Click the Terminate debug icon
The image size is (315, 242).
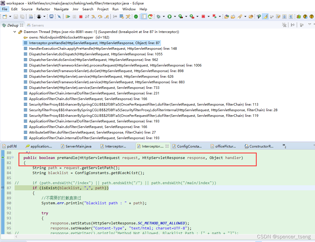point(80,17)
